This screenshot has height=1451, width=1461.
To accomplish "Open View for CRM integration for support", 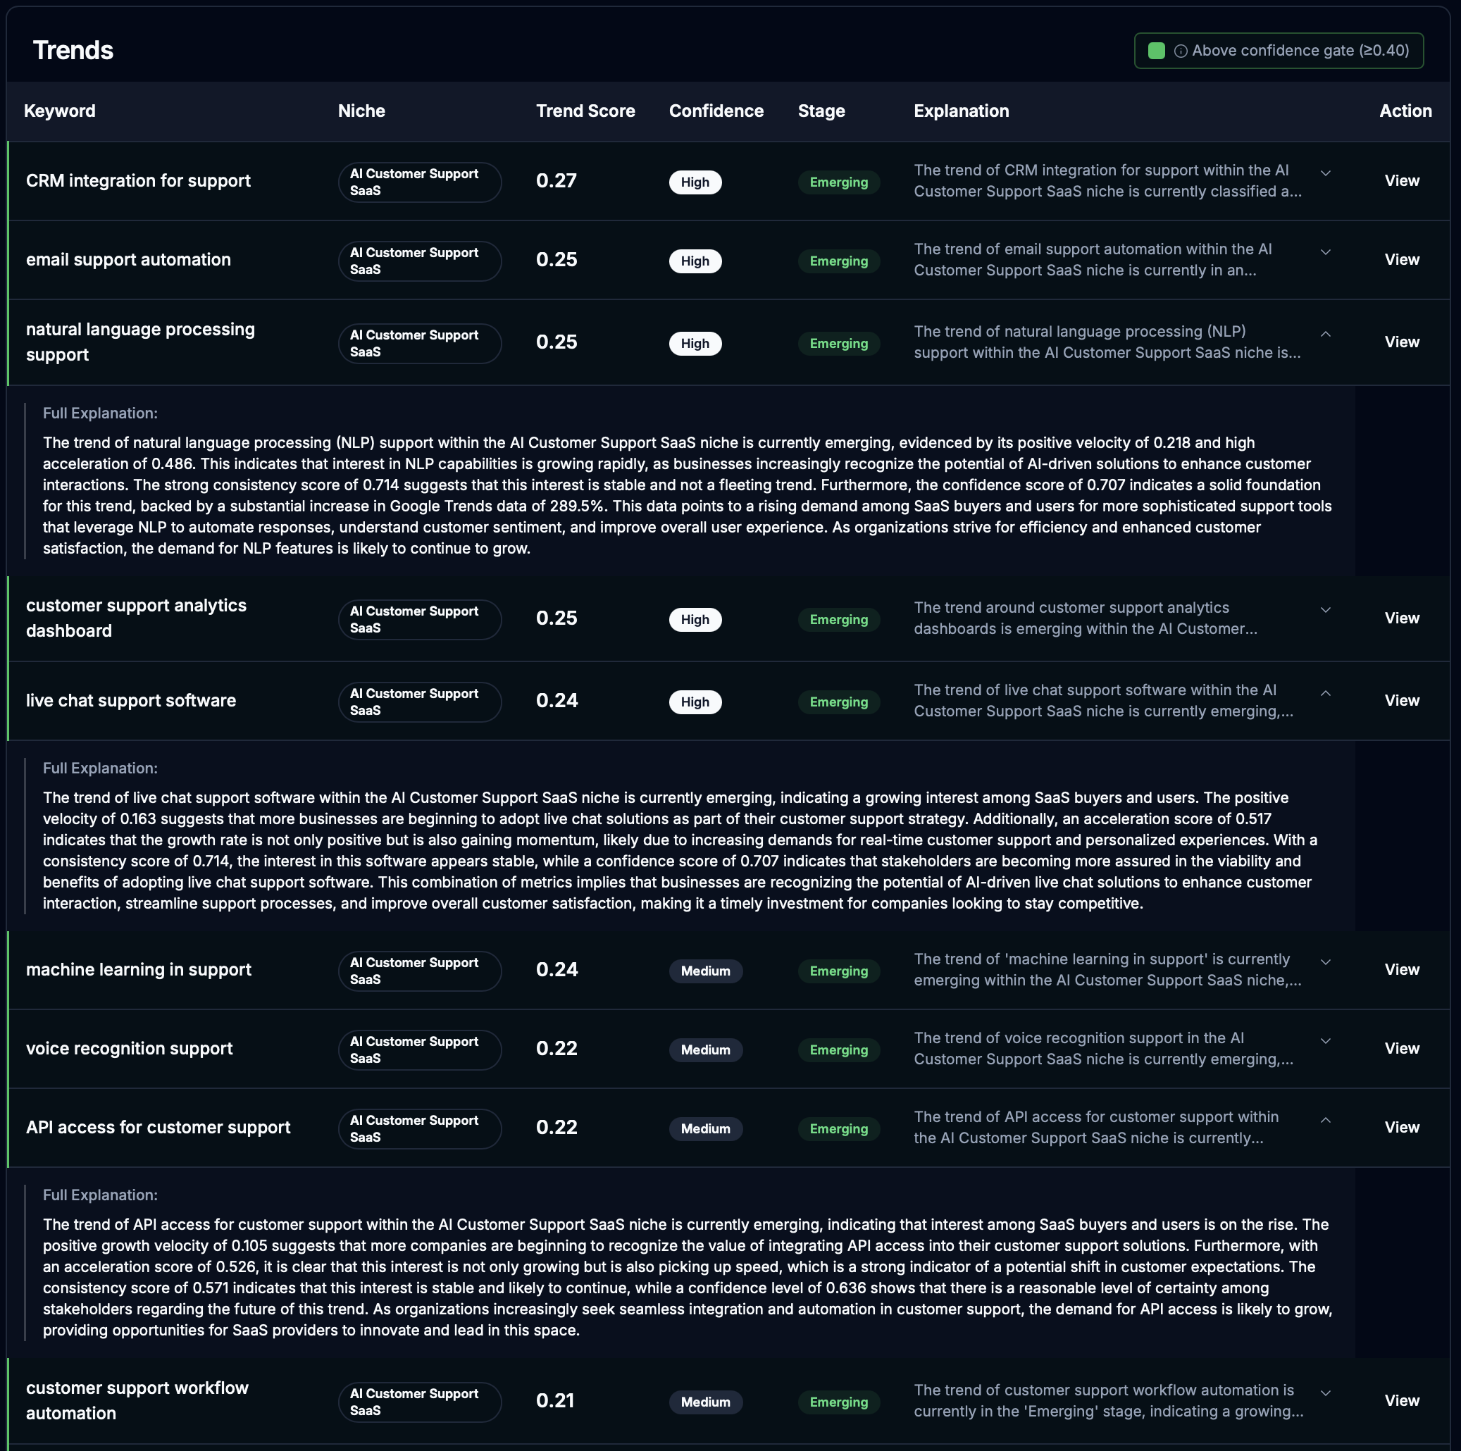I will (1401, 181).
